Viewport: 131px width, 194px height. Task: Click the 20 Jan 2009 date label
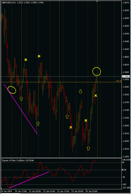click(6, 191)
